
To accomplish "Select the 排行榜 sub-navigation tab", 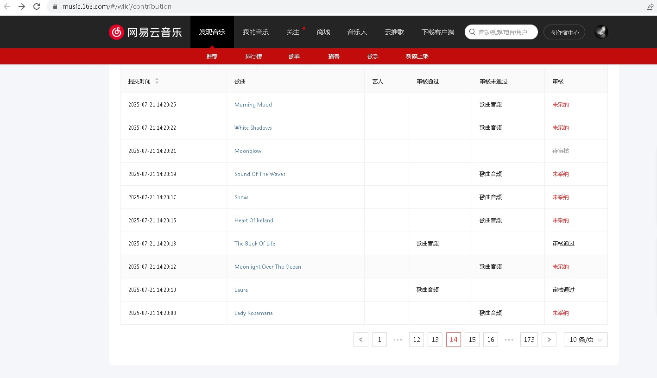I will click(253, 56).
